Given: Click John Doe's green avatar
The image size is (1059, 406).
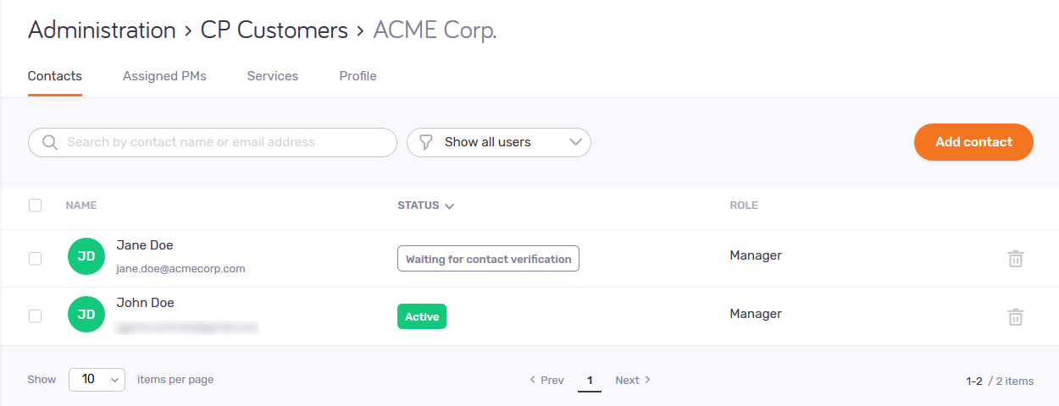Looking at the screenshot, I should point(86,315).
